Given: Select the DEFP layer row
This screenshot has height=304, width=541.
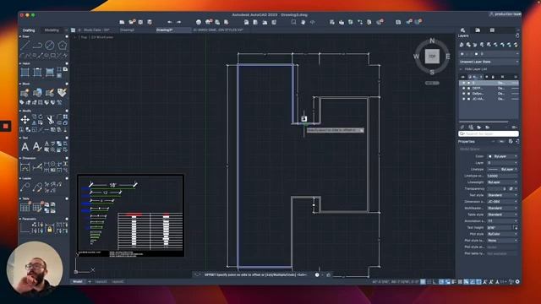Looking at the screenshot, I should click(489, 88).
